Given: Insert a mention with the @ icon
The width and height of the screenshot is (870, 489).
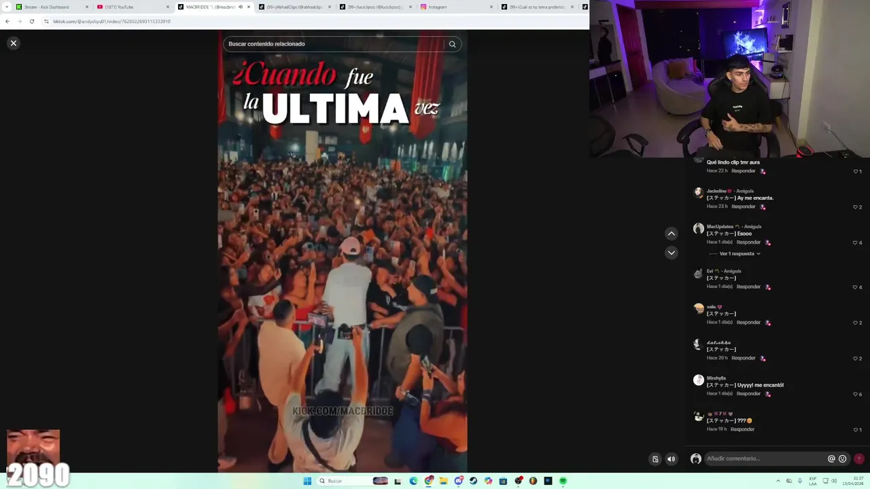Looking at the screenshot, I should point(831,458).
